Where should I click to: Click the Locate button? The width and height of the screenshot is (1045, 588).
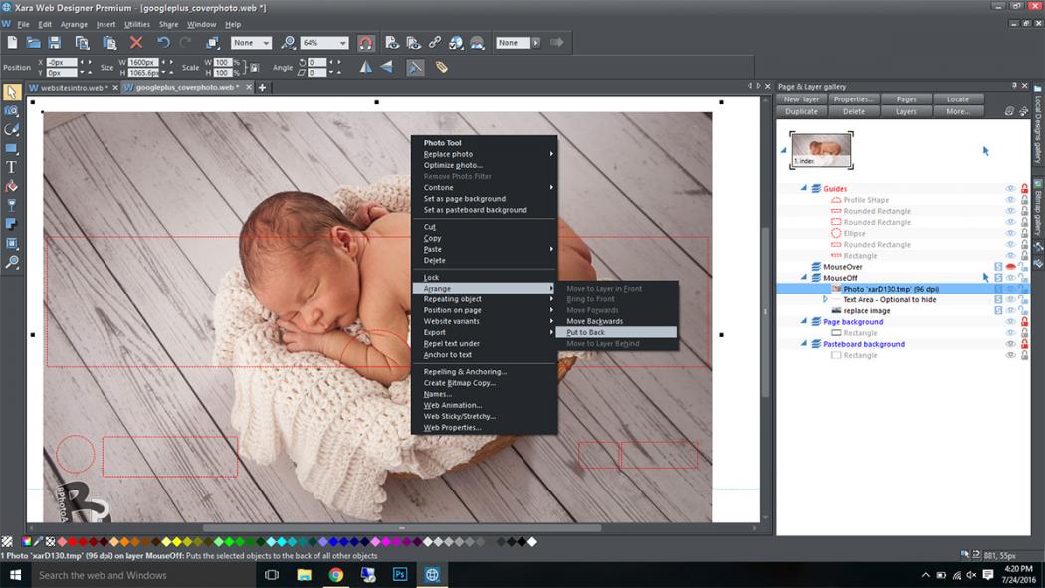click(958, 99)
